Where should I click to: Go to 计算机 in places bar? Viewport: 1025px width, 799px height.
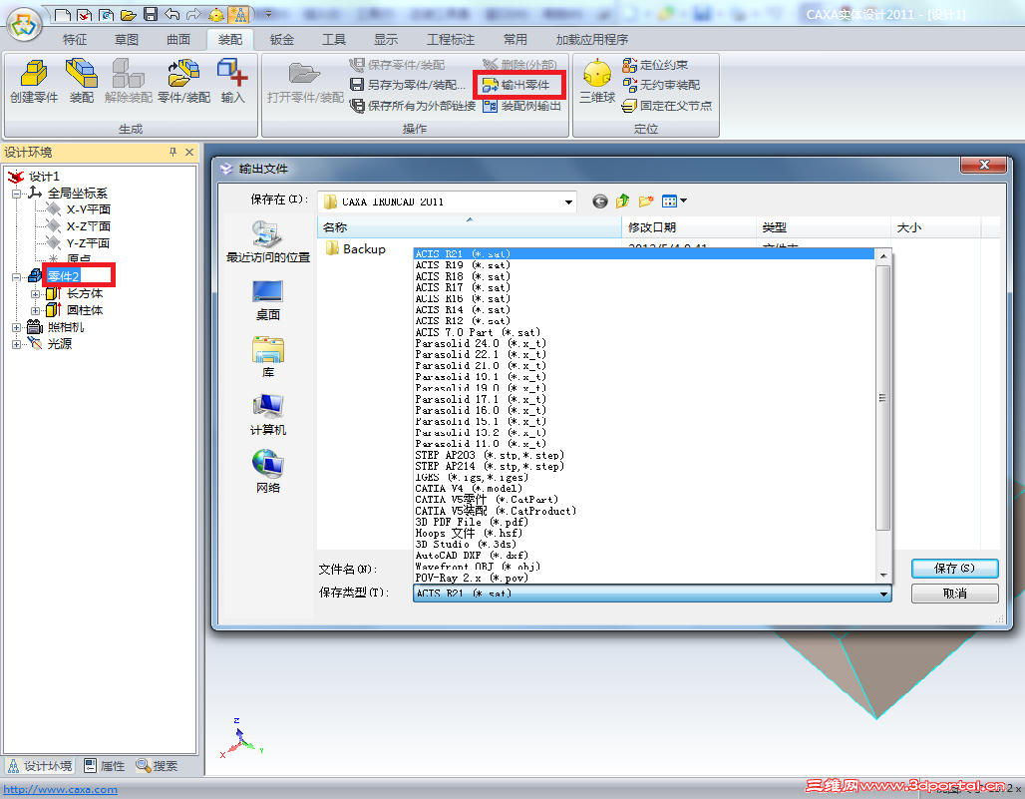point(267,416)
